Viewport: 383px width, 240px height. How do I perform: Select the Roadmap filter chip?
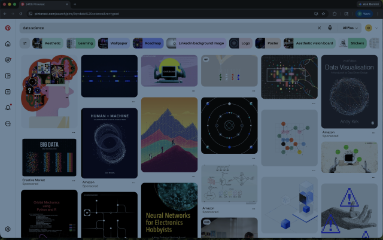click(148, 43)
